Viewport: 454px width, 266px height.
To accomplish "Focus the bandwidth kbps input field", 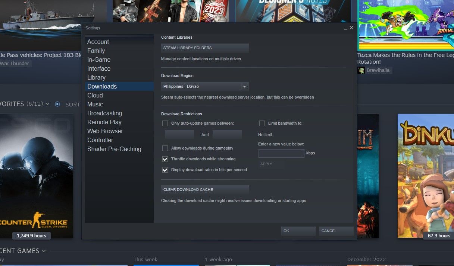I will tap(281, 153).
